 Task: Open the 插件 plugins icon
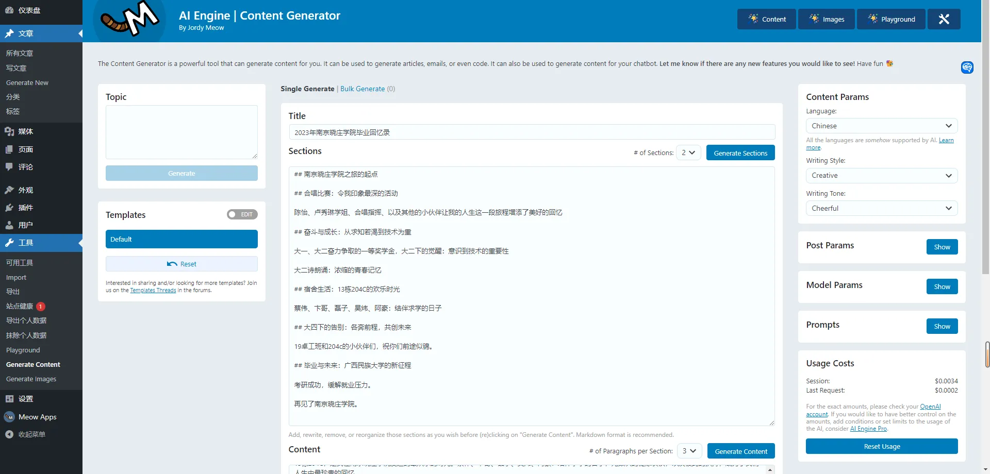click(9, 208)
